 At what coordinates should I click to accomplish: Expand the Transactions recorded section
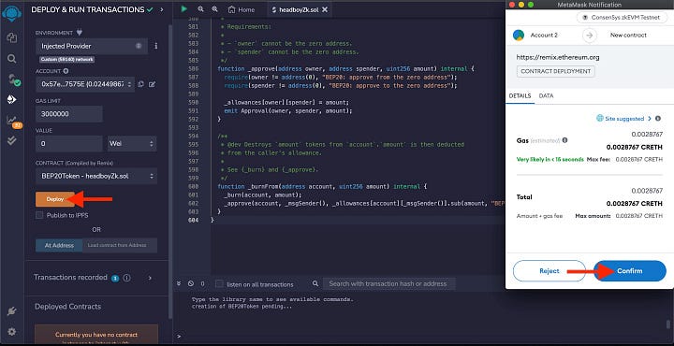(150, 278)
